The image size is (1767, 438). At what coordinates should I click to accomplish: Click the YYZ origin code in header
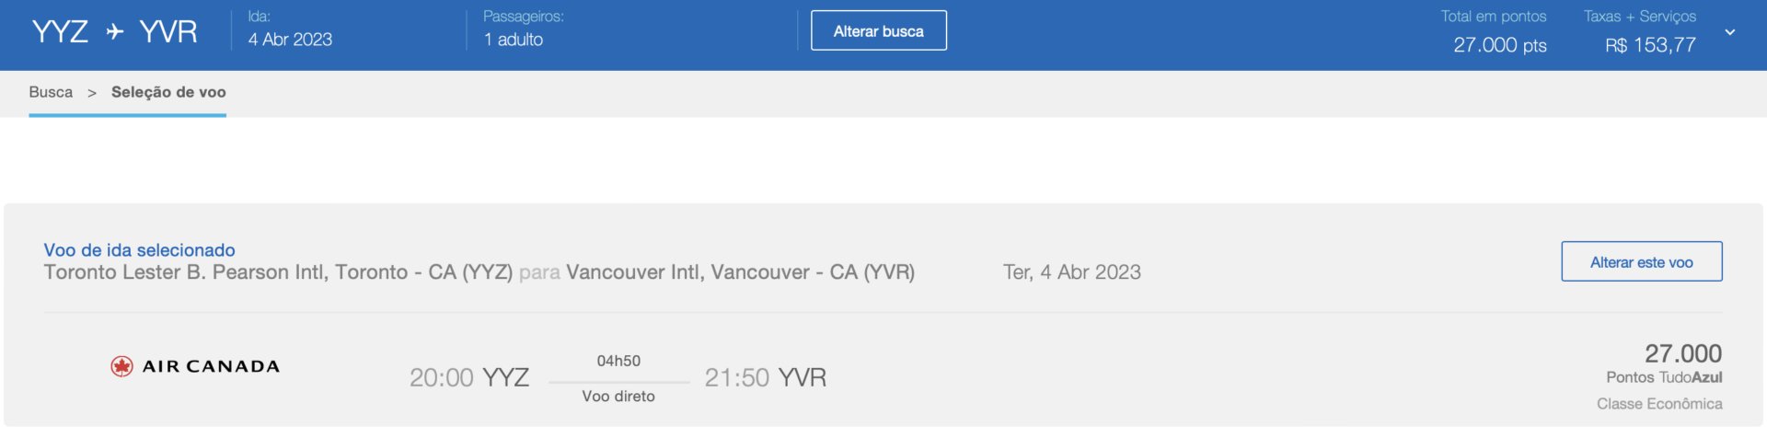60,32
